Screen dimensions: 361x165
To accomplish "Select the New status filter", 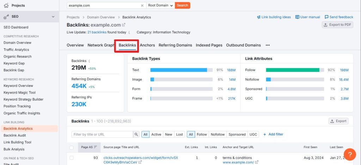I will coord(169,134).
